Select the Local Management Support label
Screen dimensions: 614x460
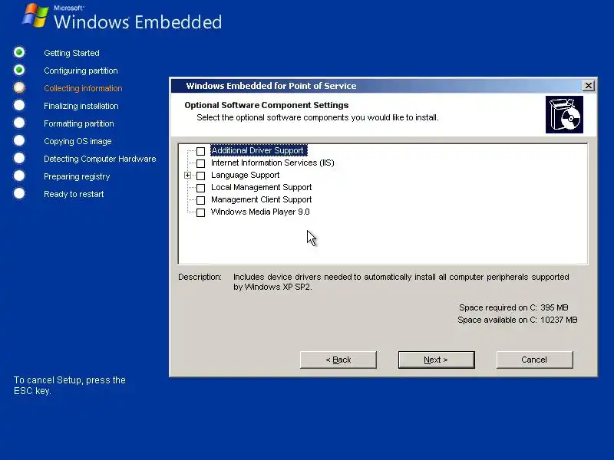pyautogui.click(x=261, y=187)
